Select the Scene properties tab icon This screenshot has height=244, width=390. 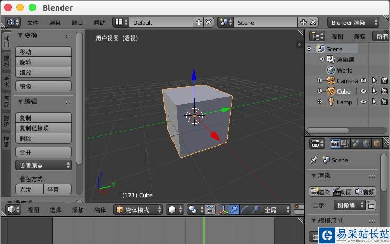[x=356, y=143]
